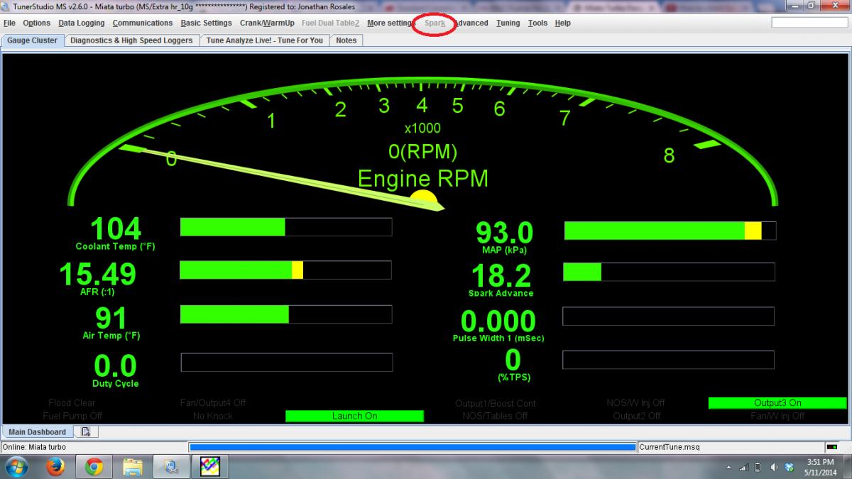Image resolution: width=852 pixels, height=479 pixels.
Task: Switch to TunerStudio taskbar icon
Action: coord(209,466)
